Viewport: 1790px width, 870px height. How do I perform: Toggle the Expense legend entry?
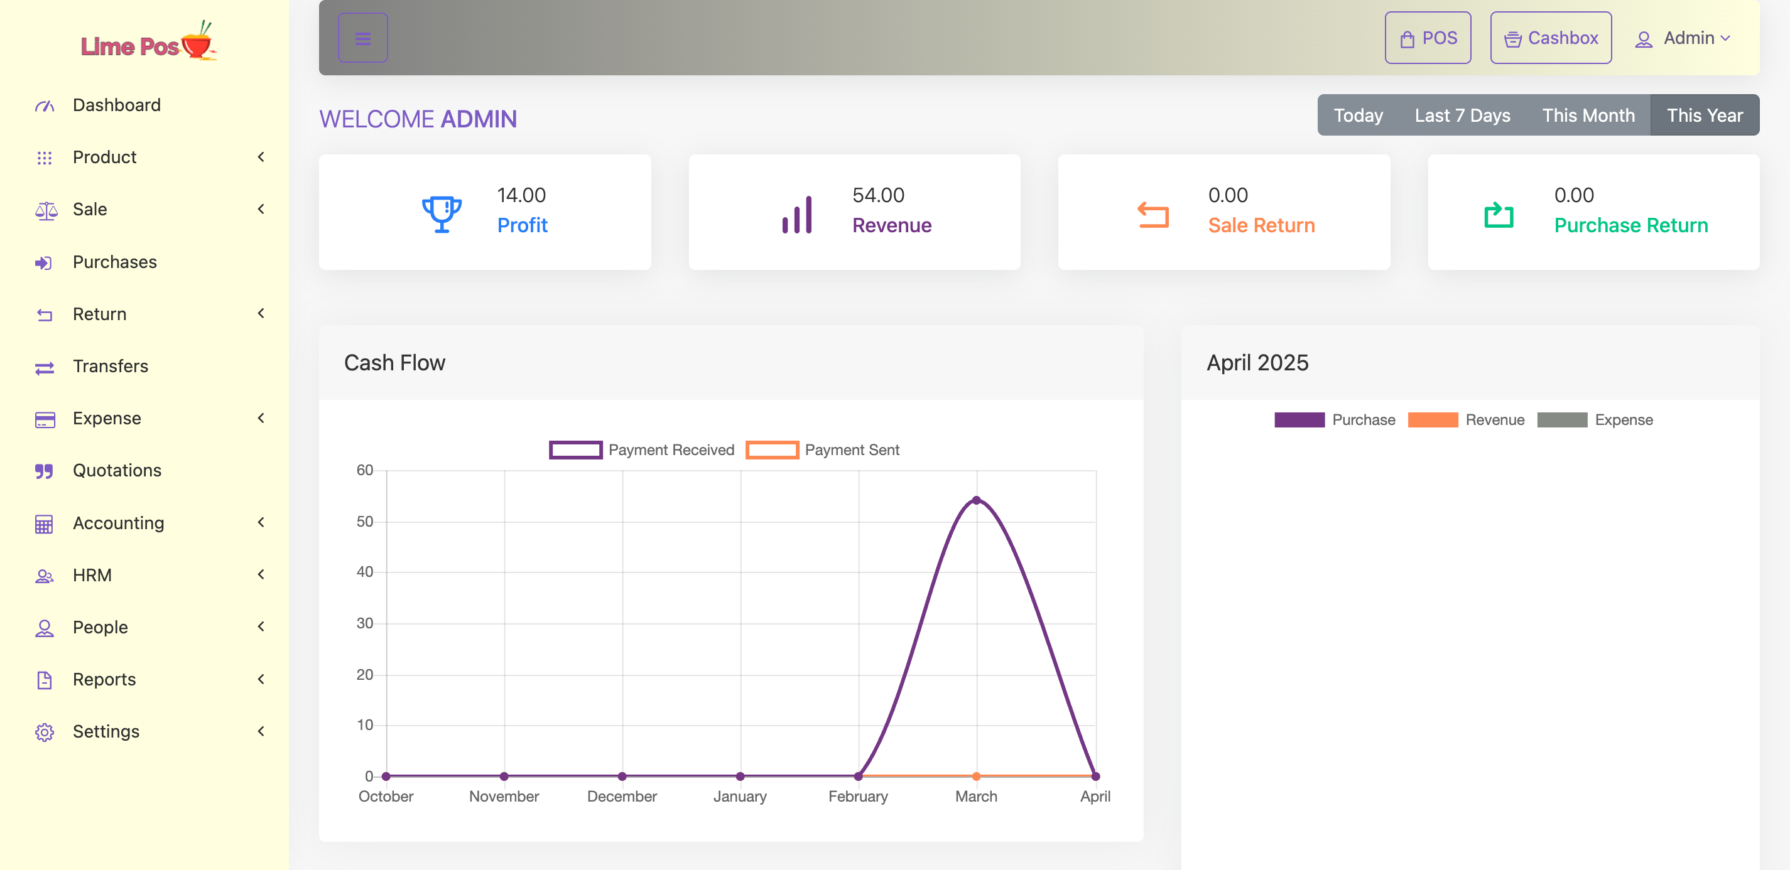tap(1595, 420)
